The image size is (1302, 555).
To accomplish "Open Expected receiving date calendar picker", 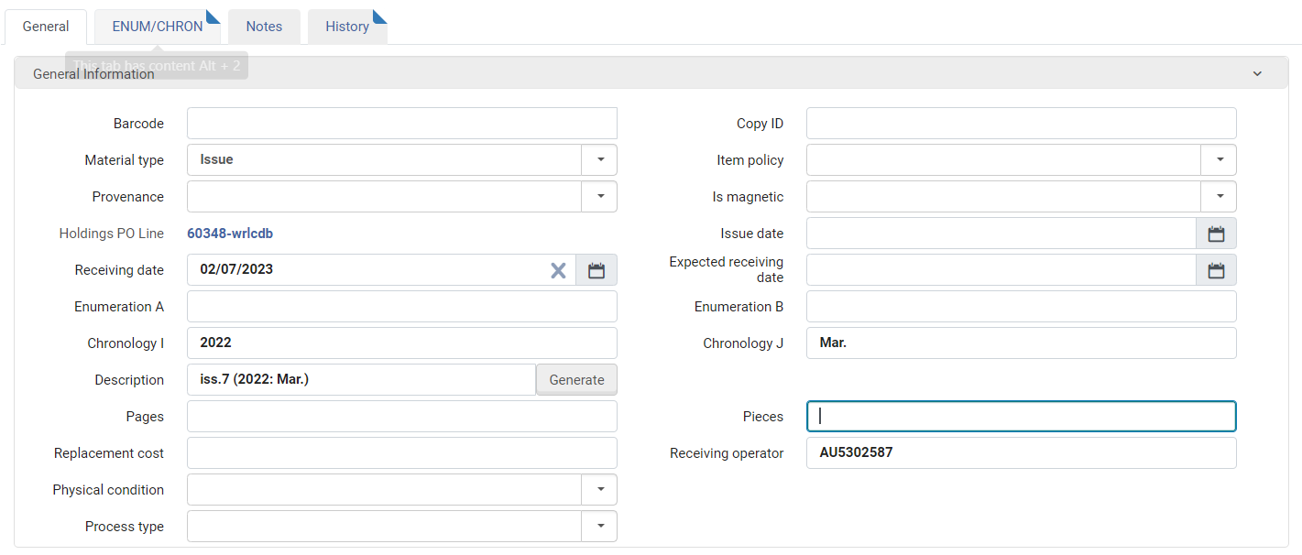I will point(1216,270).
